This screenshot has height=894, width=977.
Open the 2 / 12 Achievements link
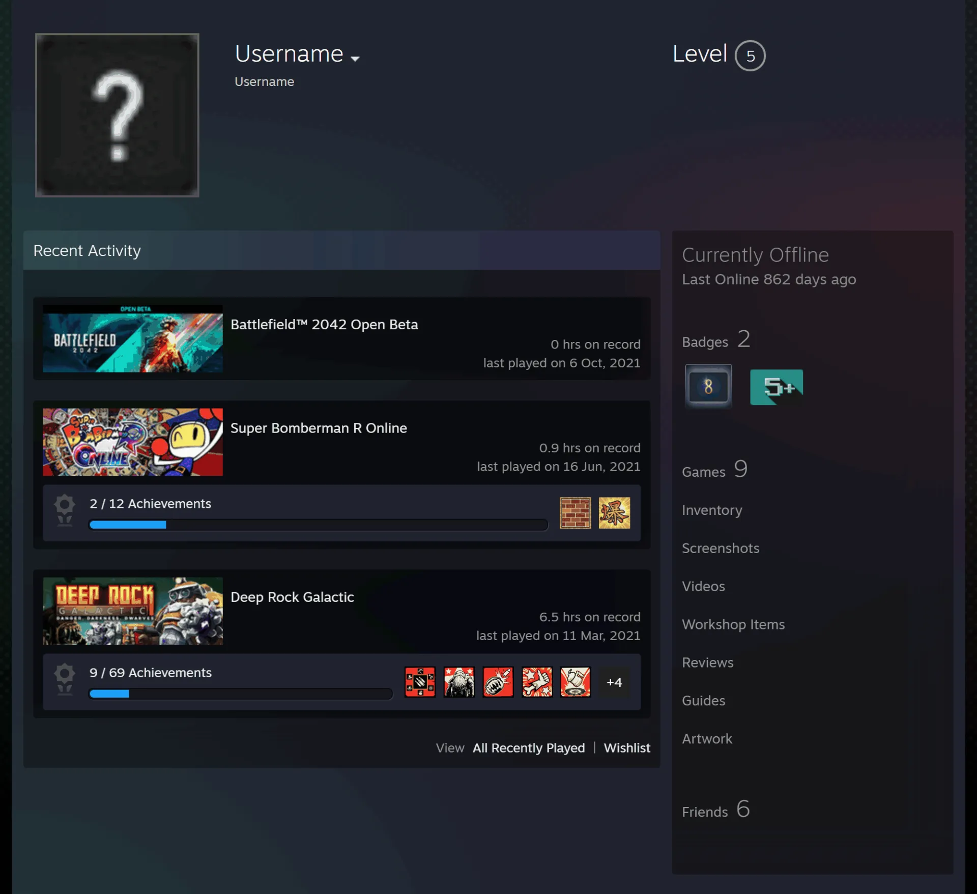pyautogui.click(x=150, y=504)
